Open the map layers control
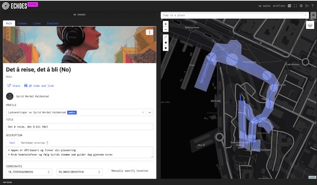Image resolution: width=317 pixels, height=185 pixels. click(x=310, y=25)
